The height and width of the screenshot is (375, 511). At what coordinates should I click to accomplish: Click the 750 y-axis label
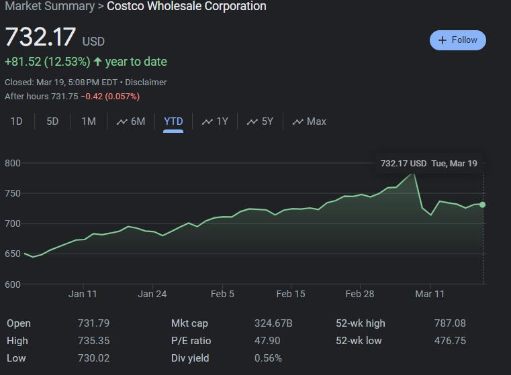pos(13,193)
